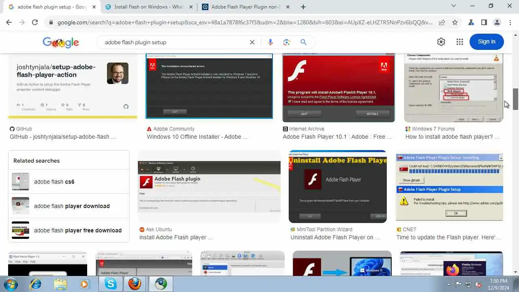The image size is (519, 292).
Task: Toggle the browser side panel
Action: pos(484,23)
